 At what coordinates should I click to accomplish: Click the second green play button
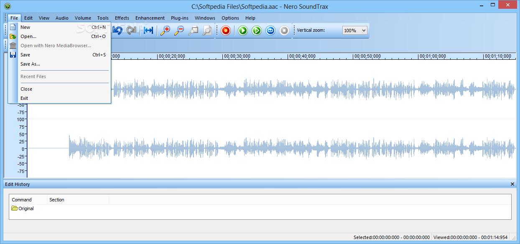pyautogui.click(x=257, y=30)
